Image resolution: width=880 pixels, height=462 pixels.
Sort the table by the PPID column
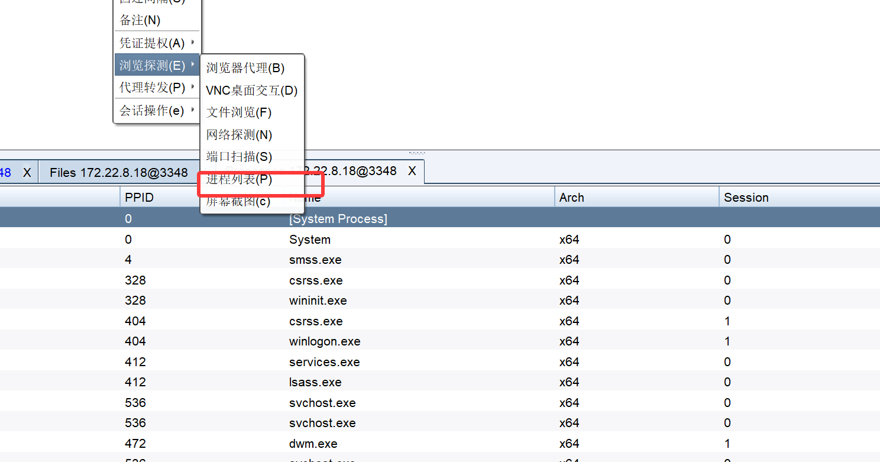(x=202, y=198)
